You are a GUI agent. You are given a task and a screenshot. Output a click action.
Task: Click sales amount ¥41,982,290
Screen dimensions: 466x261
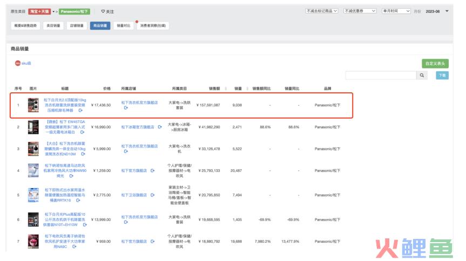(x=209, y=127)
